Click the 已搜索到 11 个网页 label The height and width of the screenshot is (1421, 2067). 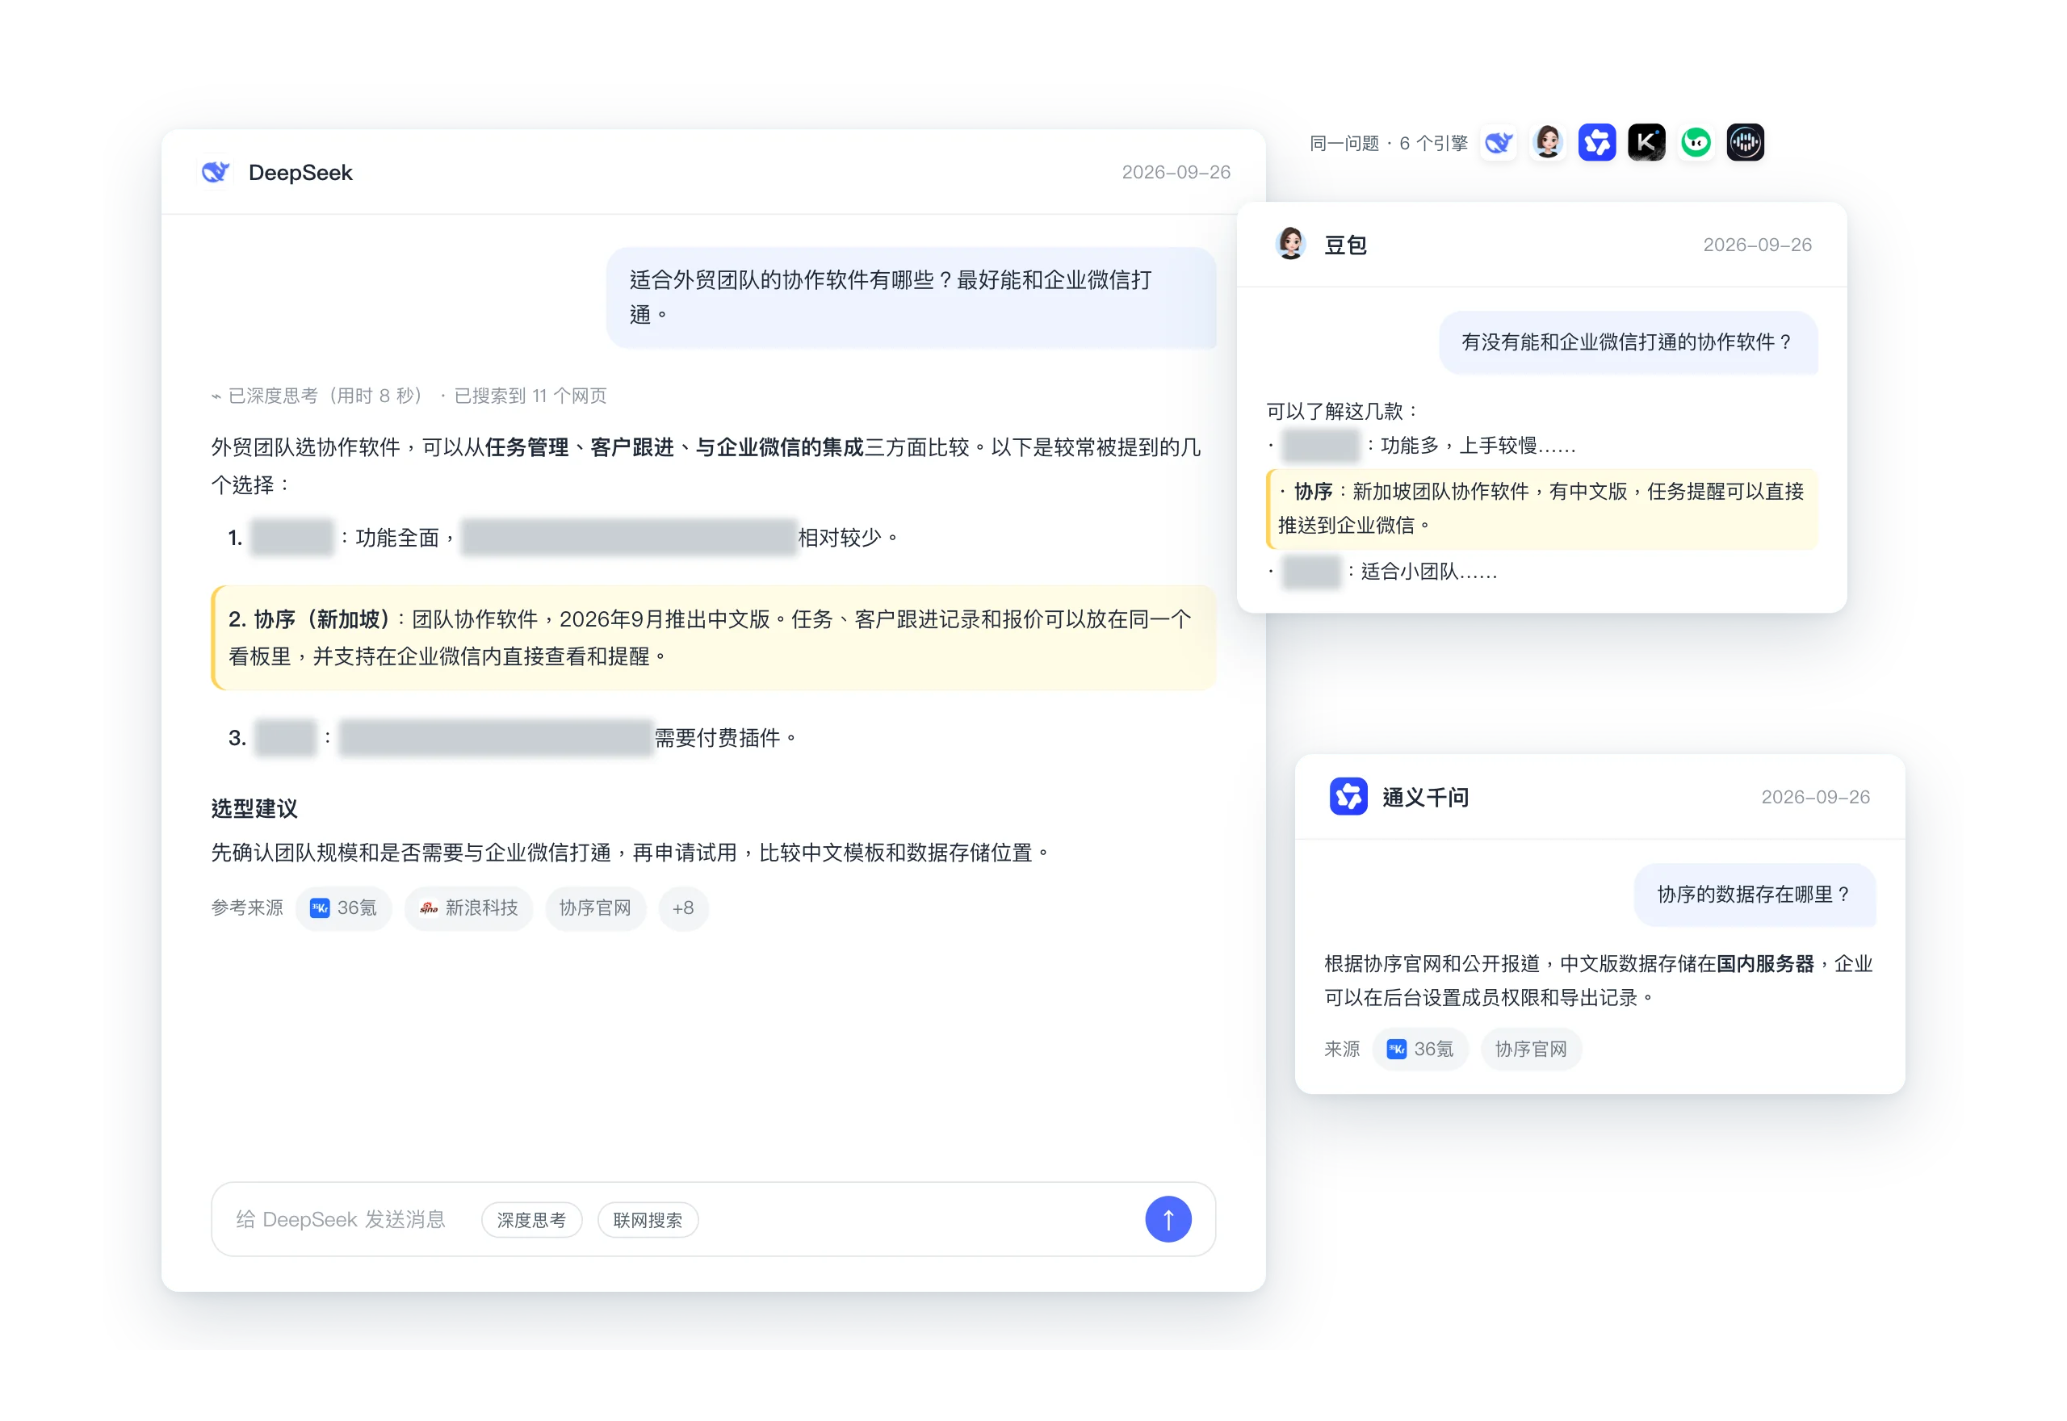coord(530,396)
